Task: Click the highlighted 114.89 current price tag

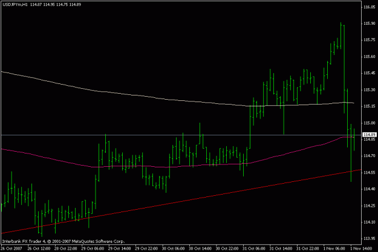Action: pyautogui.click(x=370, y=135)
